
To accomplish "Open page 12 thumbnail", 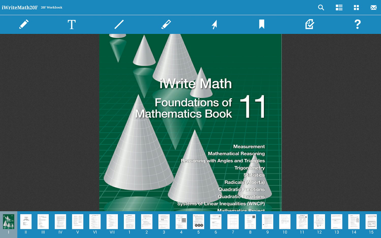I will click(x=319, y=221).
